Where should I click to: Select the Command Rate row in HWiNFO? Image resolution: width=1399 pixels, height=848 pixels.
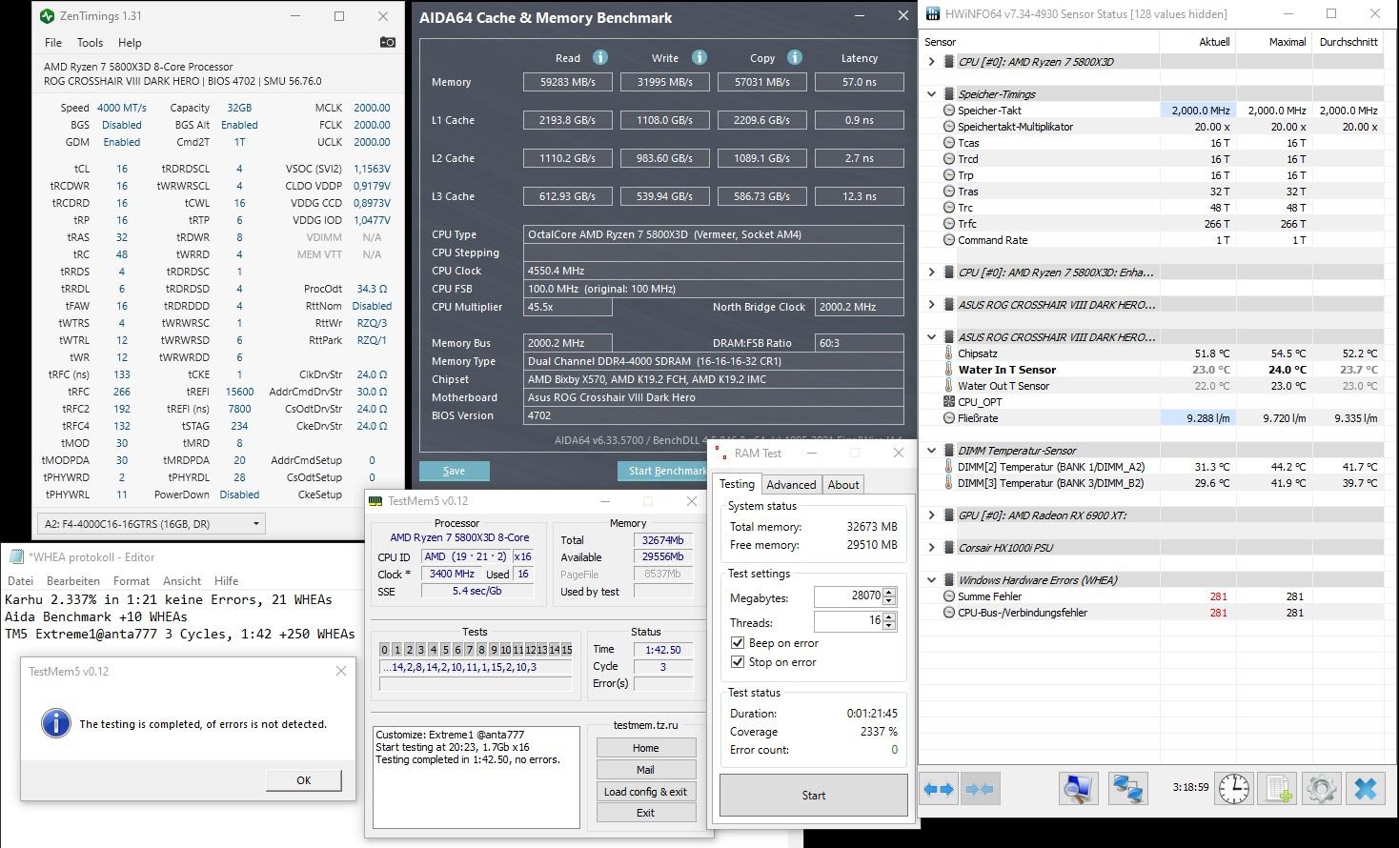pyautogui.click(x=1152, y=240)
